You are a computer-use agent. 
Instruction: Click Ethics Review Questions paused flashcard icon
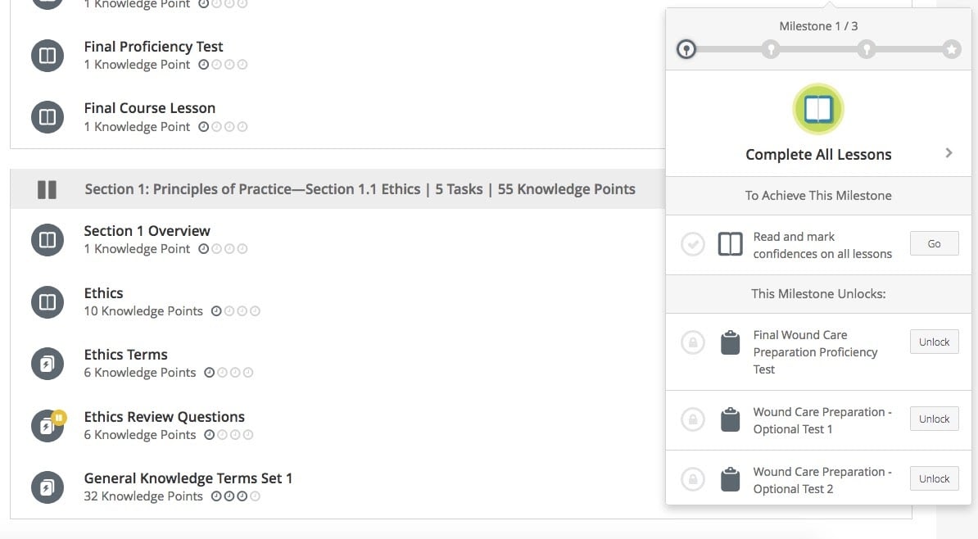(48, 425)
